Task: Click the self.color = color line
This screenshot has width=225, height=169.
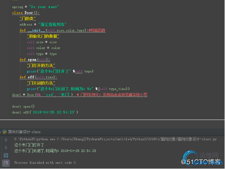Action: point(43,48)
